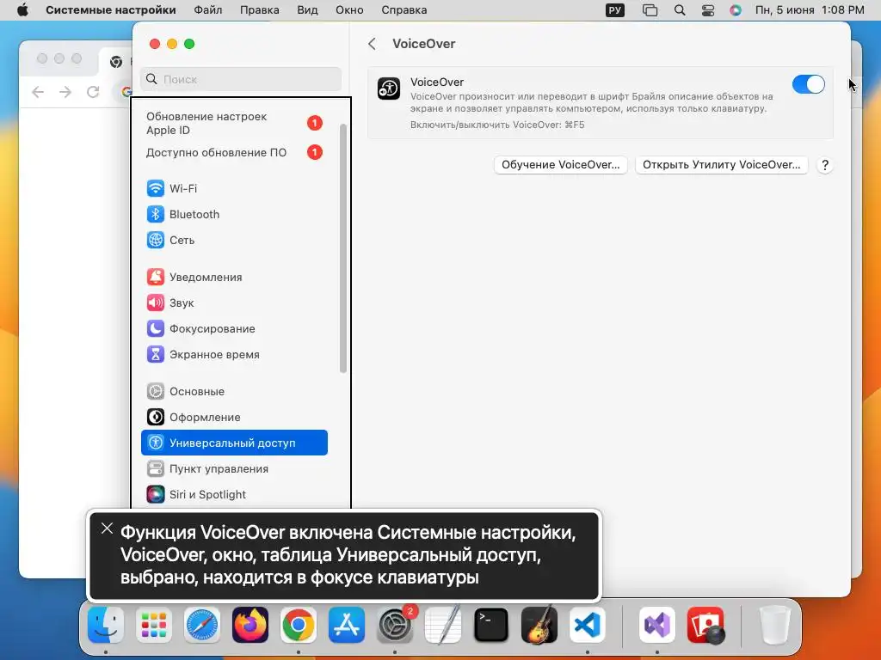Focus the Поиск search field
The width and height of the screenshot is (881, 660).
pos(241,79)
